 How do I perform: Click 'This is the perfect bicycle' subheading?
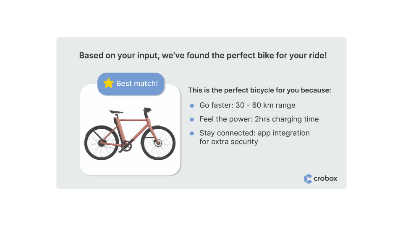pyautogui.click(x=259, y=90)
